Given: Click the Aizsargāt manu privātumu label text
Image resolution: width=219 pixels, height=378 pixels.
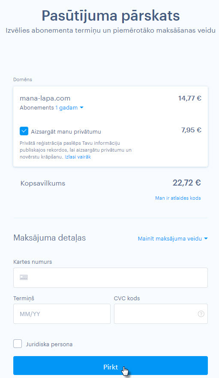Looking at the screenshot, I should (x=66, y=132).
